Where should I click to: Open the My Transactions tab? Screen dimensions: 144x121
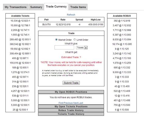(15, 7)
